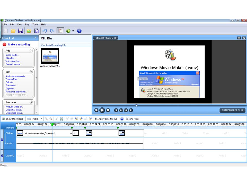
Task: Open the Help menu
Action: [x=43, y=25]
